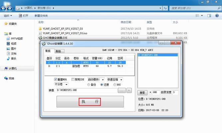Click 打开 in the Explorer toolbar
Image resolution: width=222 pixels, height=133 pixels.
[24, 16]
